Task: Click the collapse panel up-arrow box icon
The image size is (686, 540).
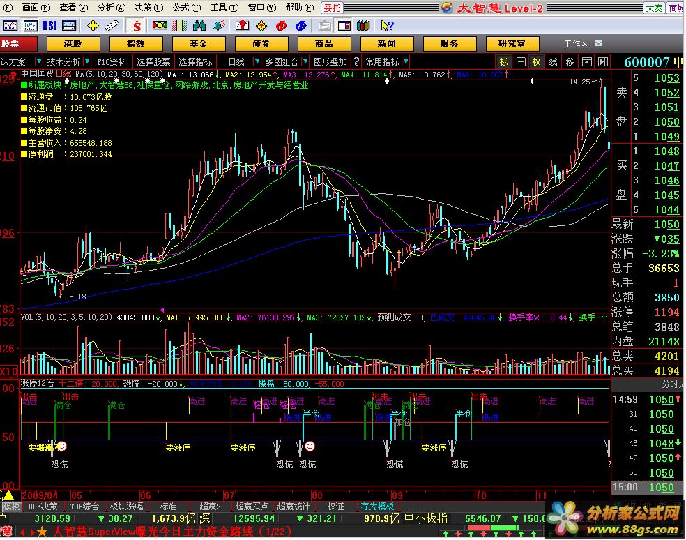Action: pos(587,62)
